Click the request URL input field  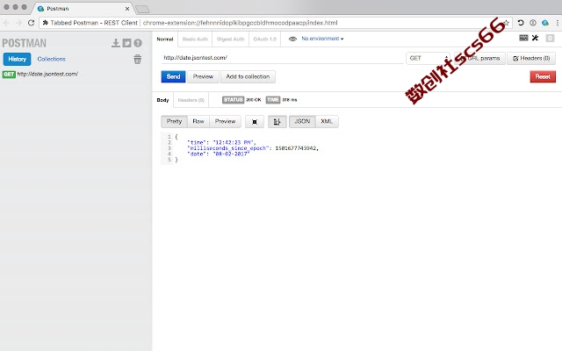click(283, 58)
